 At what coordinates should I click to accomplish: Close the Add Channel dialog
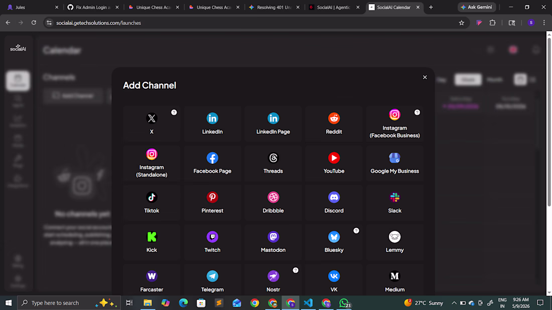(425, 77)
